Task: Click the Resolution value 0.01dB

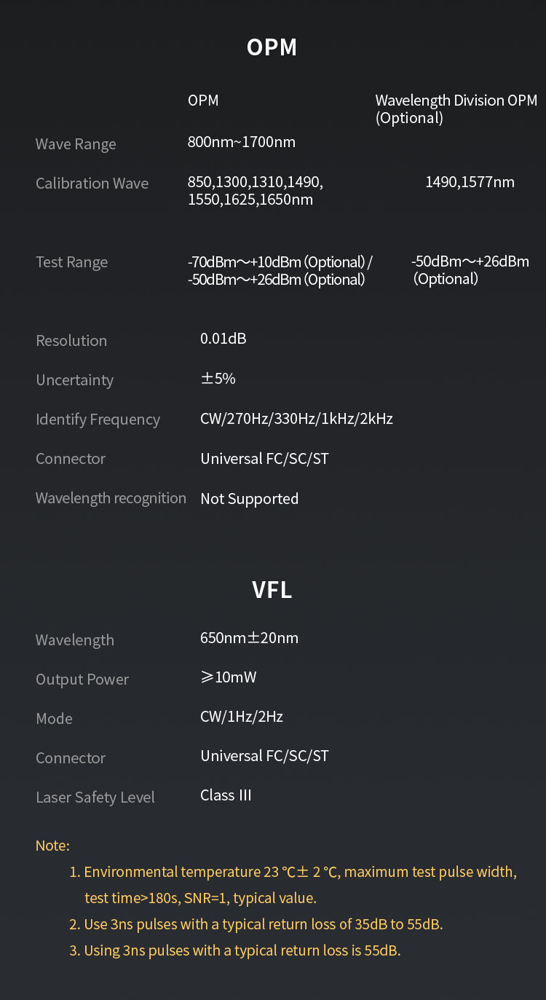Action: 223,339
